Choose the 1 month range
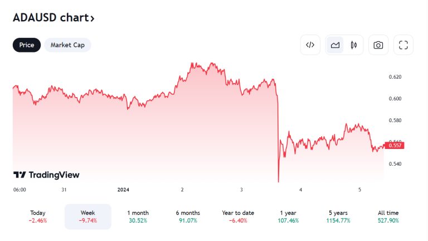 [138, 216]
